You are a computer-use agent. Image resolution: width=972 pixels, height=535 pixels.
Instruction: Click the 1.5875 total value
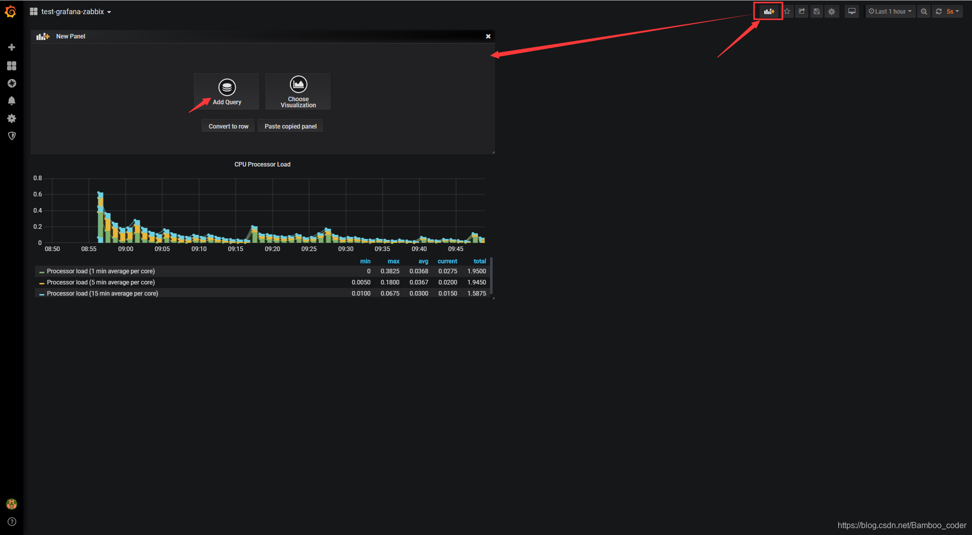[476, 294]
